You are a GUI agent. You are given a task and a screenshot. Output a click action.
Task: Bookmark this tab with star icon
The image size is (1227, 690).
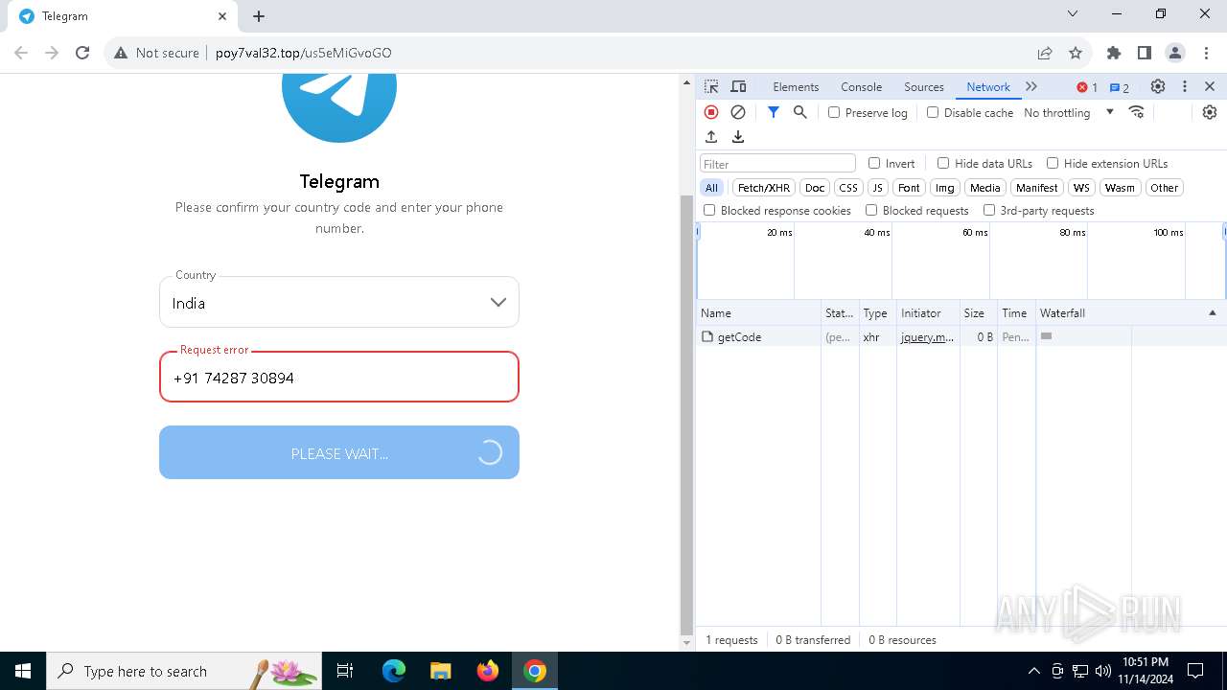point(1076,53)
